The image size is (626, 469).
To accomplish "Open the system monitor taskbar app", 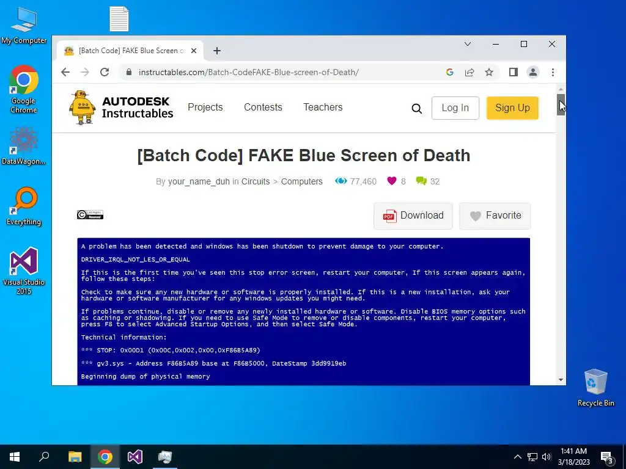I will (x=165, y=457).
